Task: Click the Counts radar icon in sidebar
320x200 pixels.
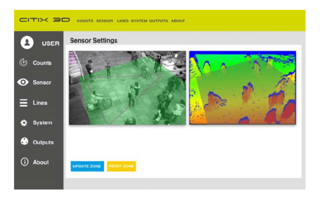Action: click(x=24, y=63)
